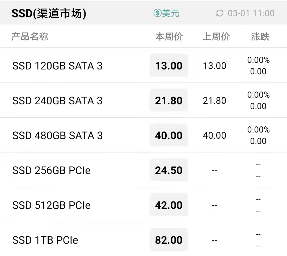Click the 21.80 current week price box
The image size is (287, 256).
click(169, 100)
